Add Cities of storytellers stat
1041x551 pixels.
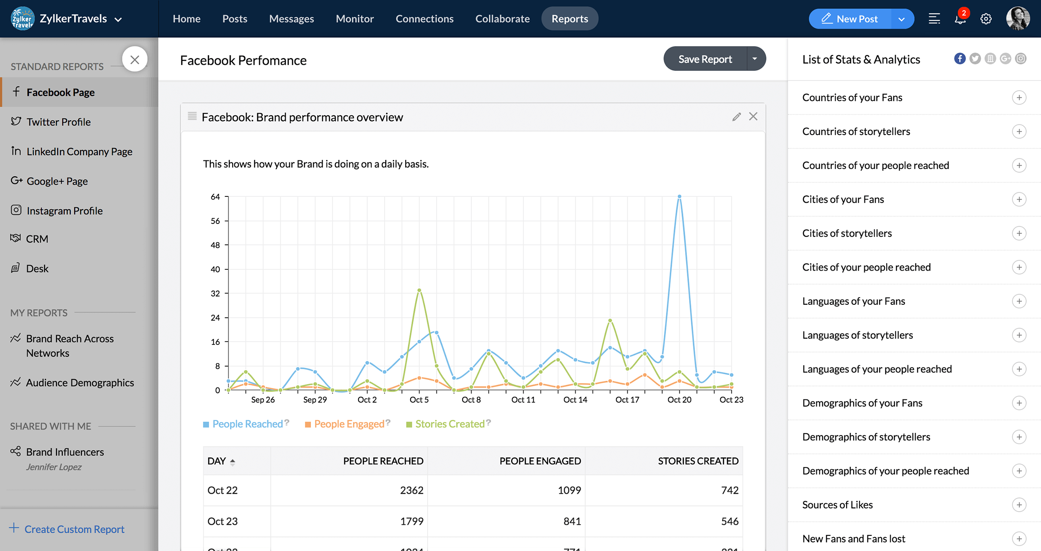1019,233
